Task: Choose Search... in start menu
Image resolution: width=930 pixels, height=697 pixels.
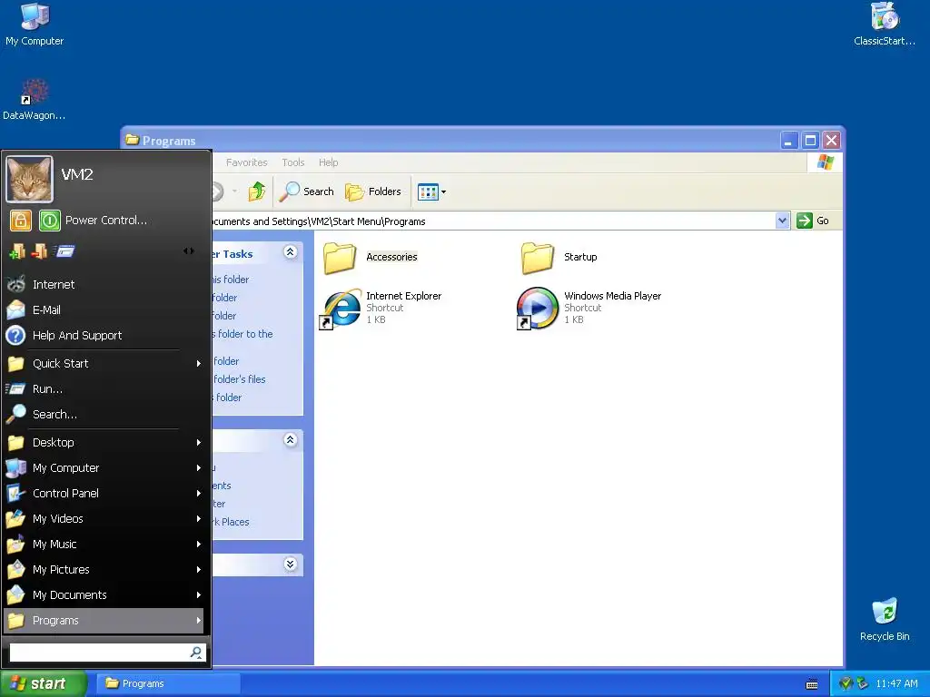Action: (x=104, y=414)
